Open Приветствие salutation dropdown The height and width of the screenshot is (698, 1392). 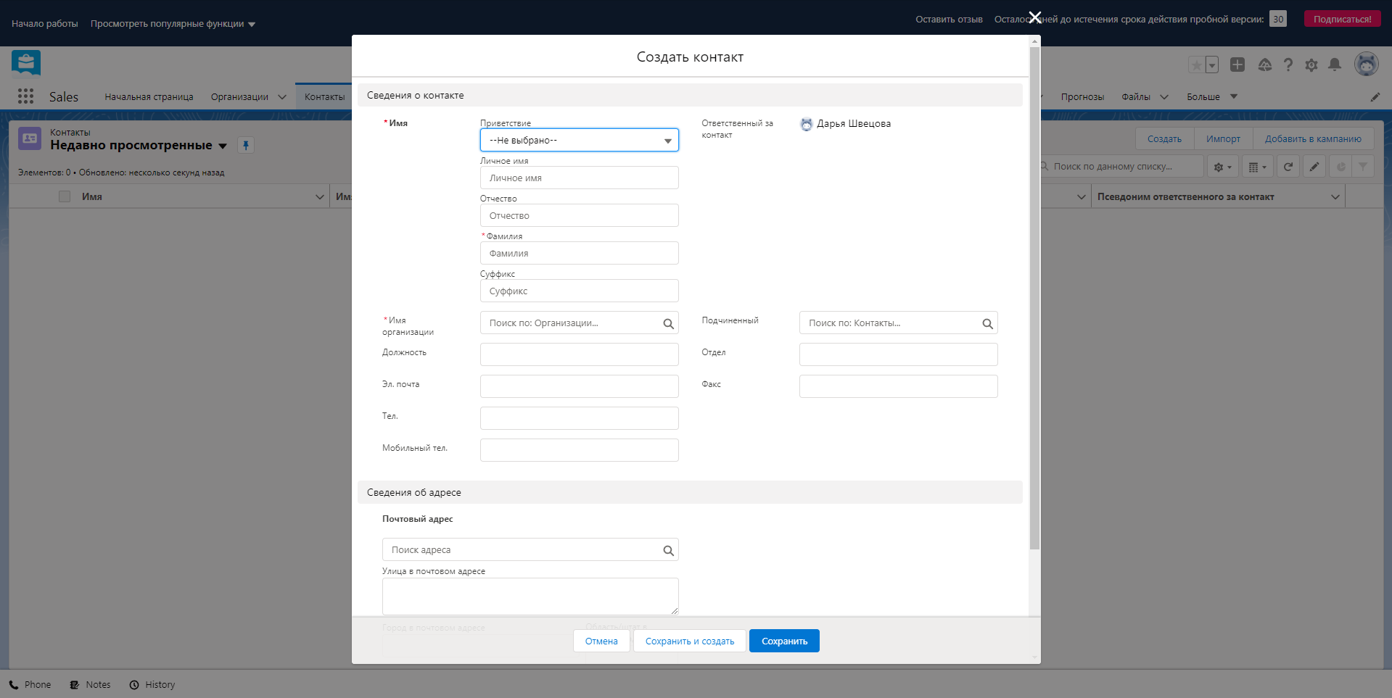click(x=579, y=140)
